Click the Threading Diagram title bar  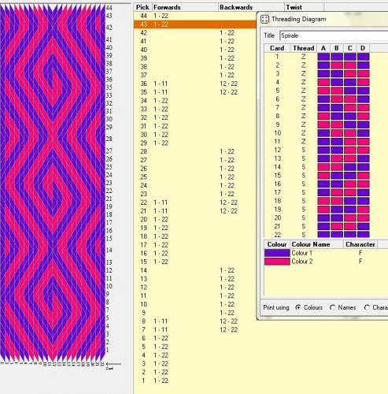tap(323, 19)
